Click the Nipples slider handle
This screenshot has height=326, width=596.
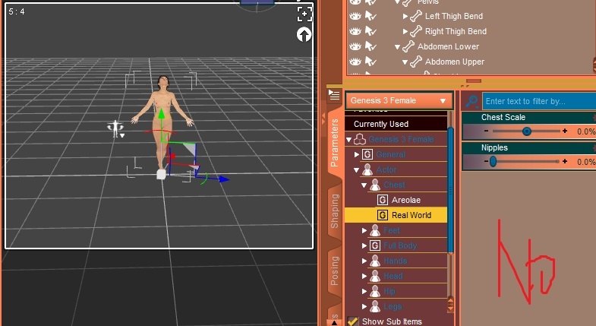pyautogui.click(x=493, y=162)
